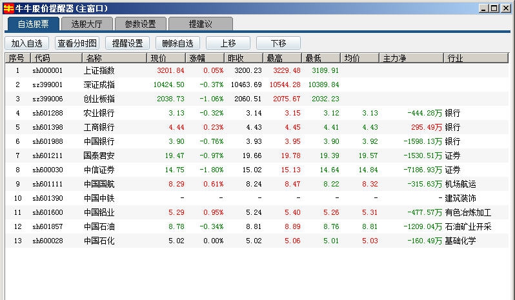This screenshot has height=300, width=515.
Task: Click the 上移 button
Action: click(x=228, y=43)
